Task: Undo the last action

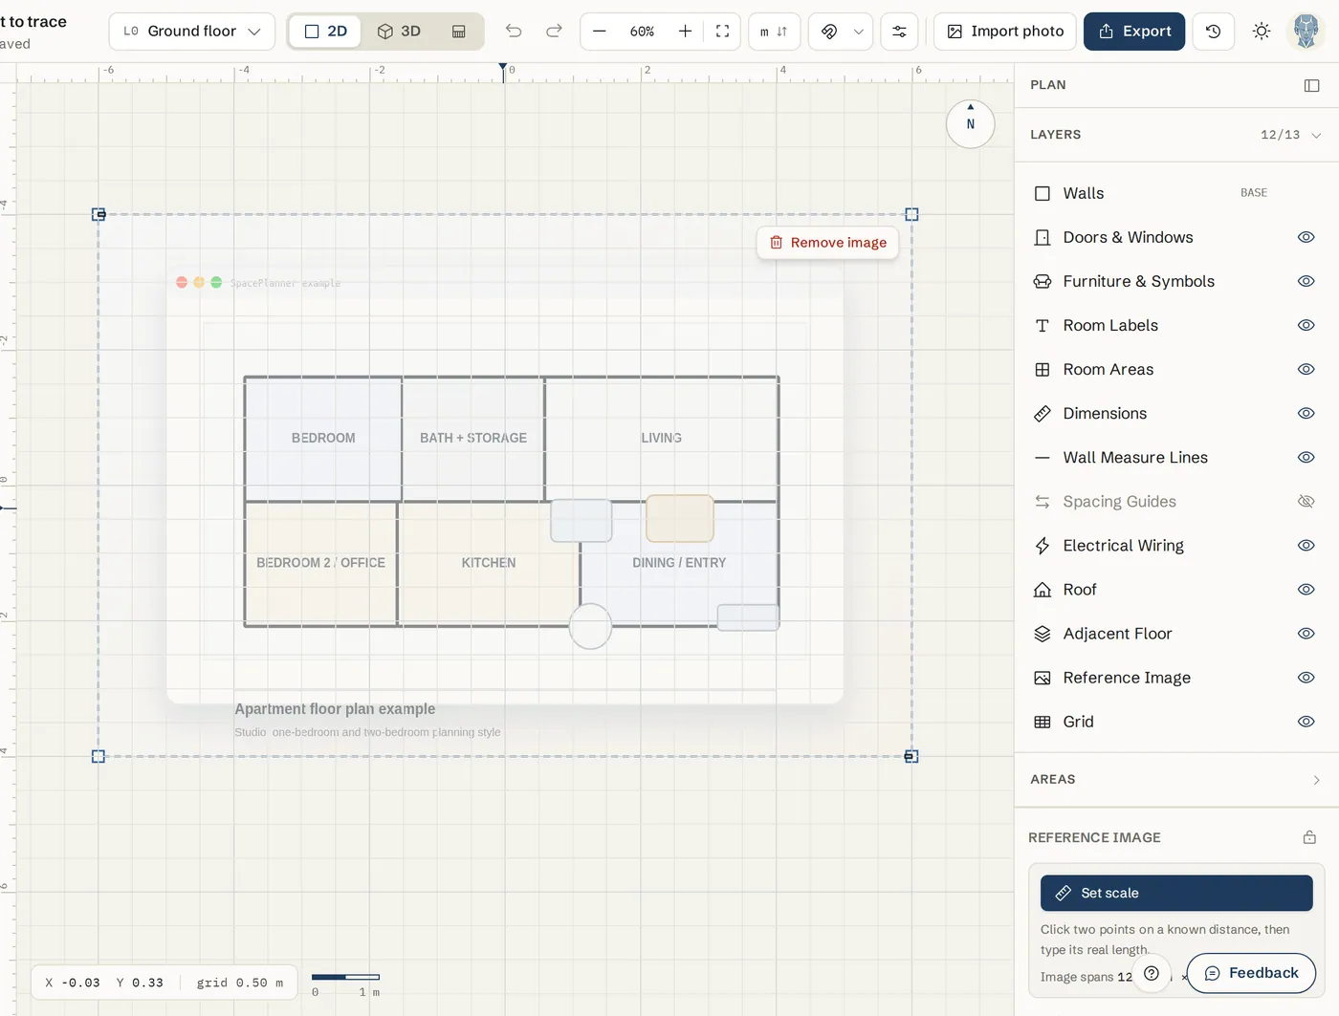Action: (x=514, y=32)
